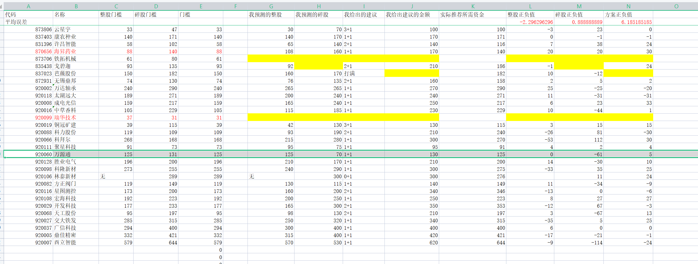Screen dimensions: 698x264
Task: Click the 112 cell in 科拜尔 row
Action: 579,140
